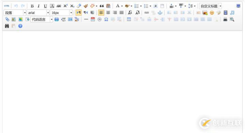Toggle strikethrough ABC formatting
The height and width of the screenshot is (133, 245).
click(x=59, y=6)
